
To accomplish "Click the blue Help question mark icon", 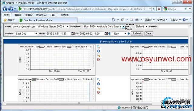I will [x=184, y=20].
